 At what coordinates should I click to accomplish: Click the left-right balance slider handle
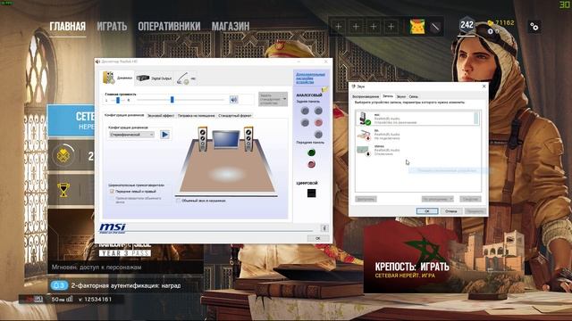pos(118,100)
